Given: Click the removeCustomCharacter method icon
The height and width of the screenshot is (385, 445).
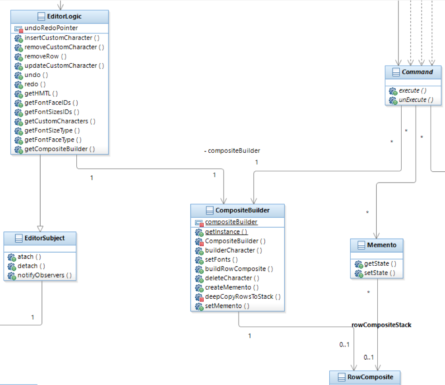Looking at the screenshot, I should pos(19,47).
